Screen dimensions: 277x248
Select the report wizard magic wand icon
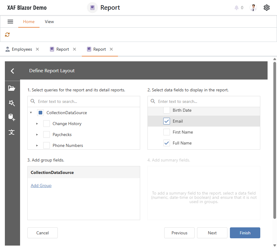tap(12, 103)
